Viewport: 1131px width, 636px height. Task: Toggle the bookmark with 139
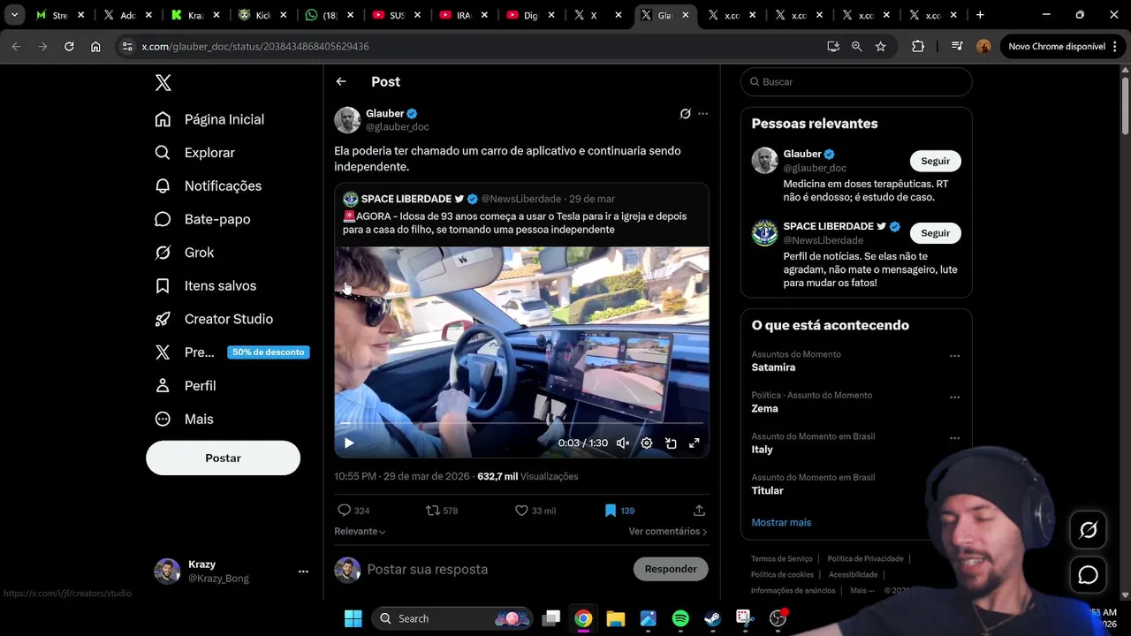pos(619,511)
